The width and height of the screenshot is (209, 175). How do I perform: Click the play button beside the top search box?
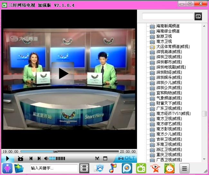[198, 16]
